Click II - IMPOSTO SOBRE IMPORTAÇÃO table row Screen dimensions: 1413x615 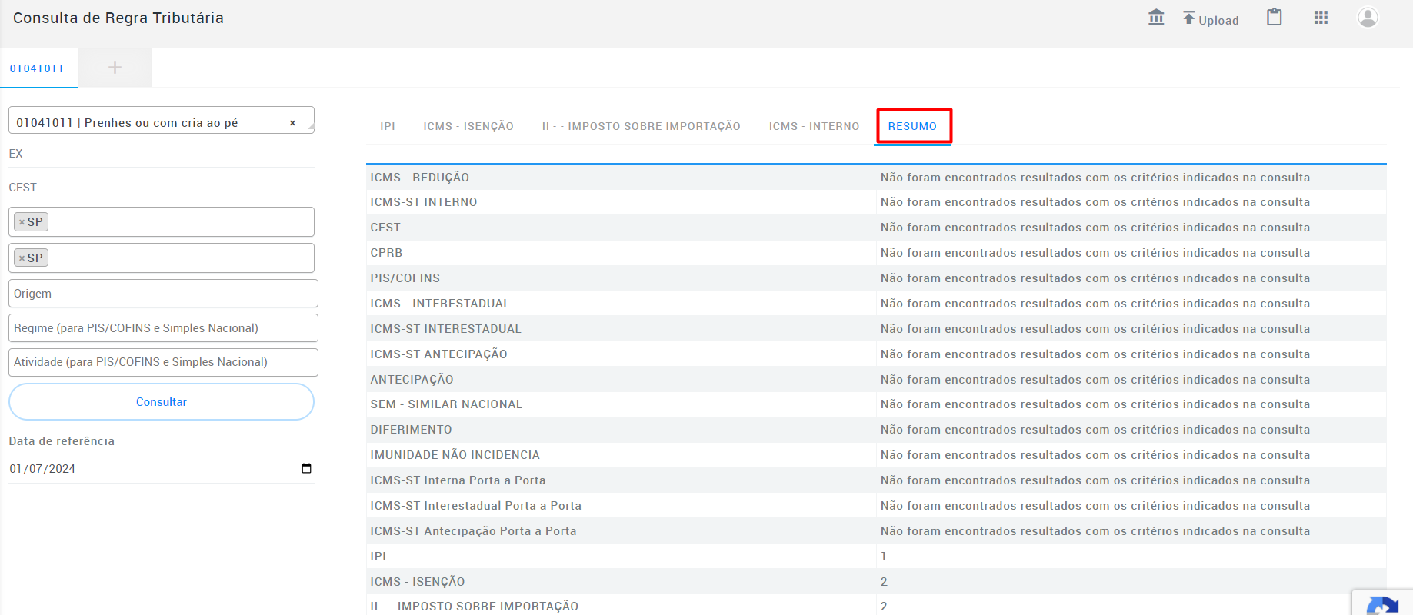[x=876, y=605]
